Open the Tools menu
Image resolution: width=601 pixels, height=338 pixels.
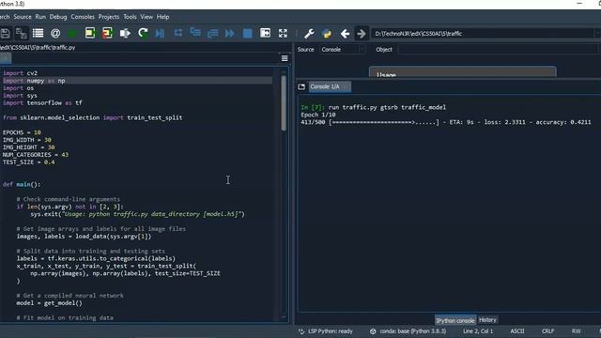[x=130, y=17]
